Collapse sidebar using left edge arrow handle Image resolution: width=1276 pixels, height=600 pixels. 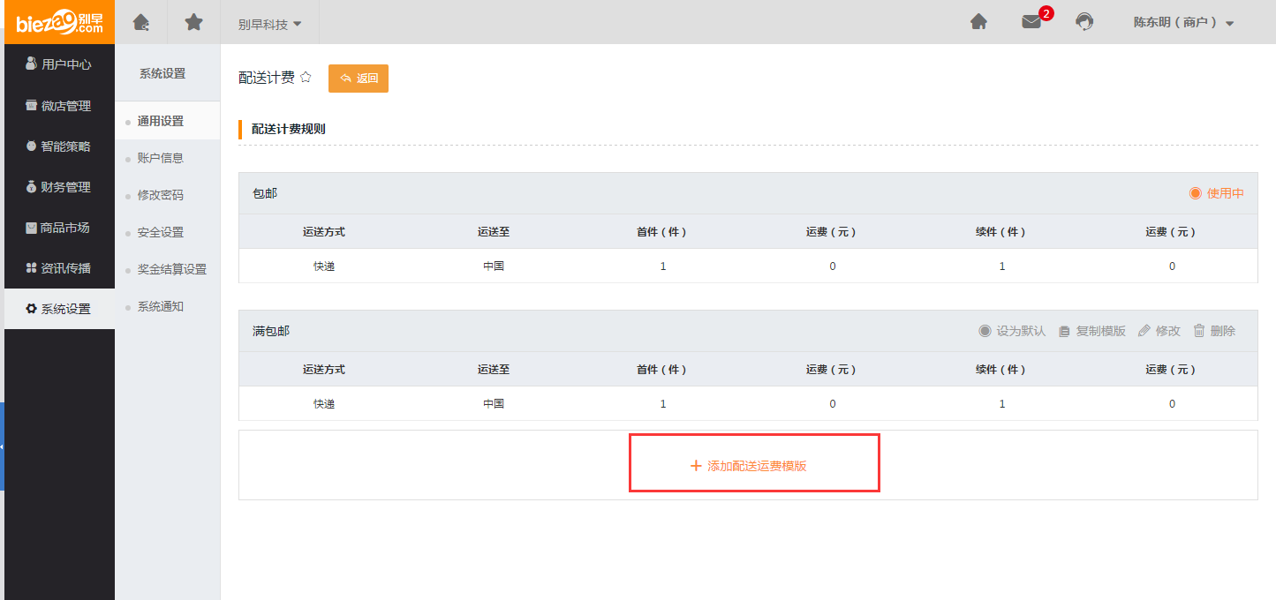point(2,446)
